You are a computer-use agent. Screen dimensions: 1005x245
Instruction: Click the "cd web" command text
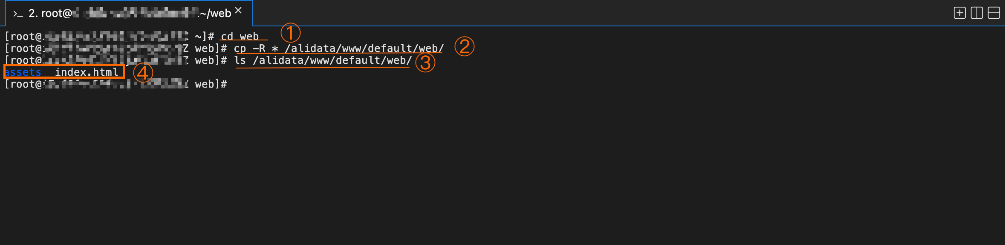pyautogui.click(x=240, y=37)
